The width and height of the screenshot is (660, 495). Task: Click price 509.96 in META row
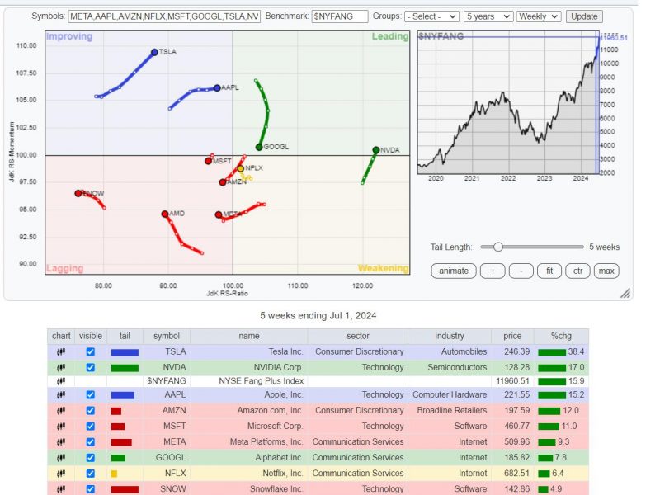(517, 442)
